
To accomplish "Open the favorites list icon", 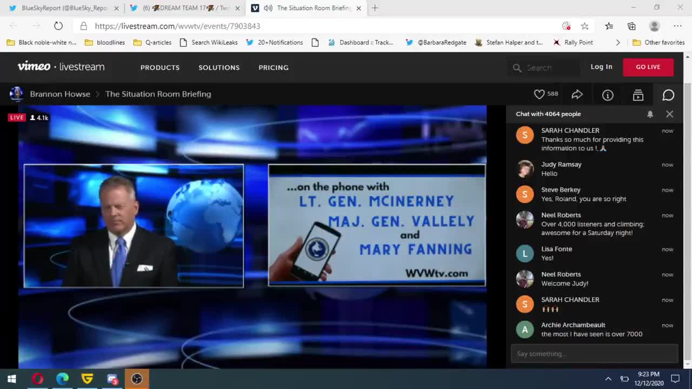I will pos(609,26).
